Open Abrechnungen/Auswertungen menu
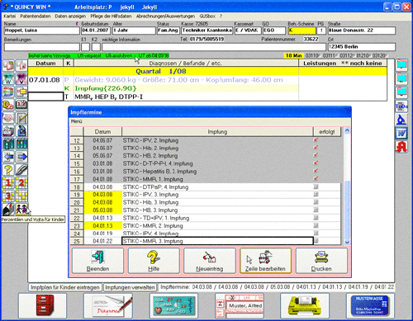Viewport: 413px width, 321px height. (x=165, y=17)
